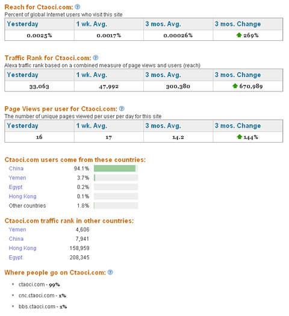This screenshot has height=316, width=289.
Task: Select 3 mos. Change header in Traffic Rank
Action: [238, 75]
